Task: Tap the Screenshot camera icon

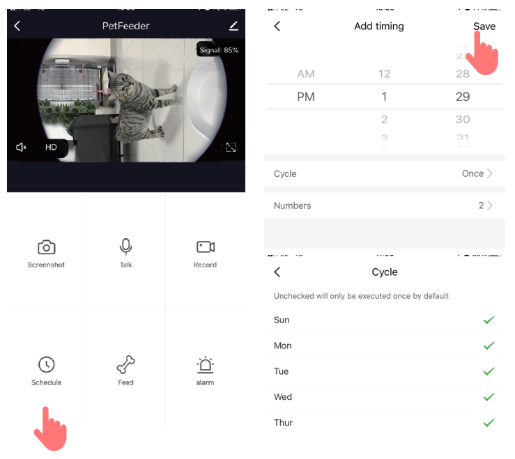Action: coord(46,247)
